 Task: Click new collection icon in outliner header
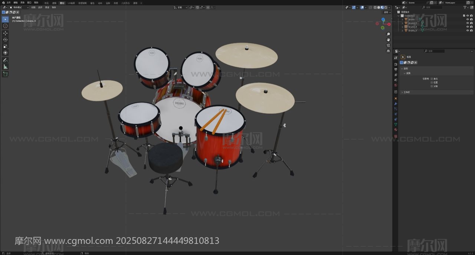coord(471,7)
